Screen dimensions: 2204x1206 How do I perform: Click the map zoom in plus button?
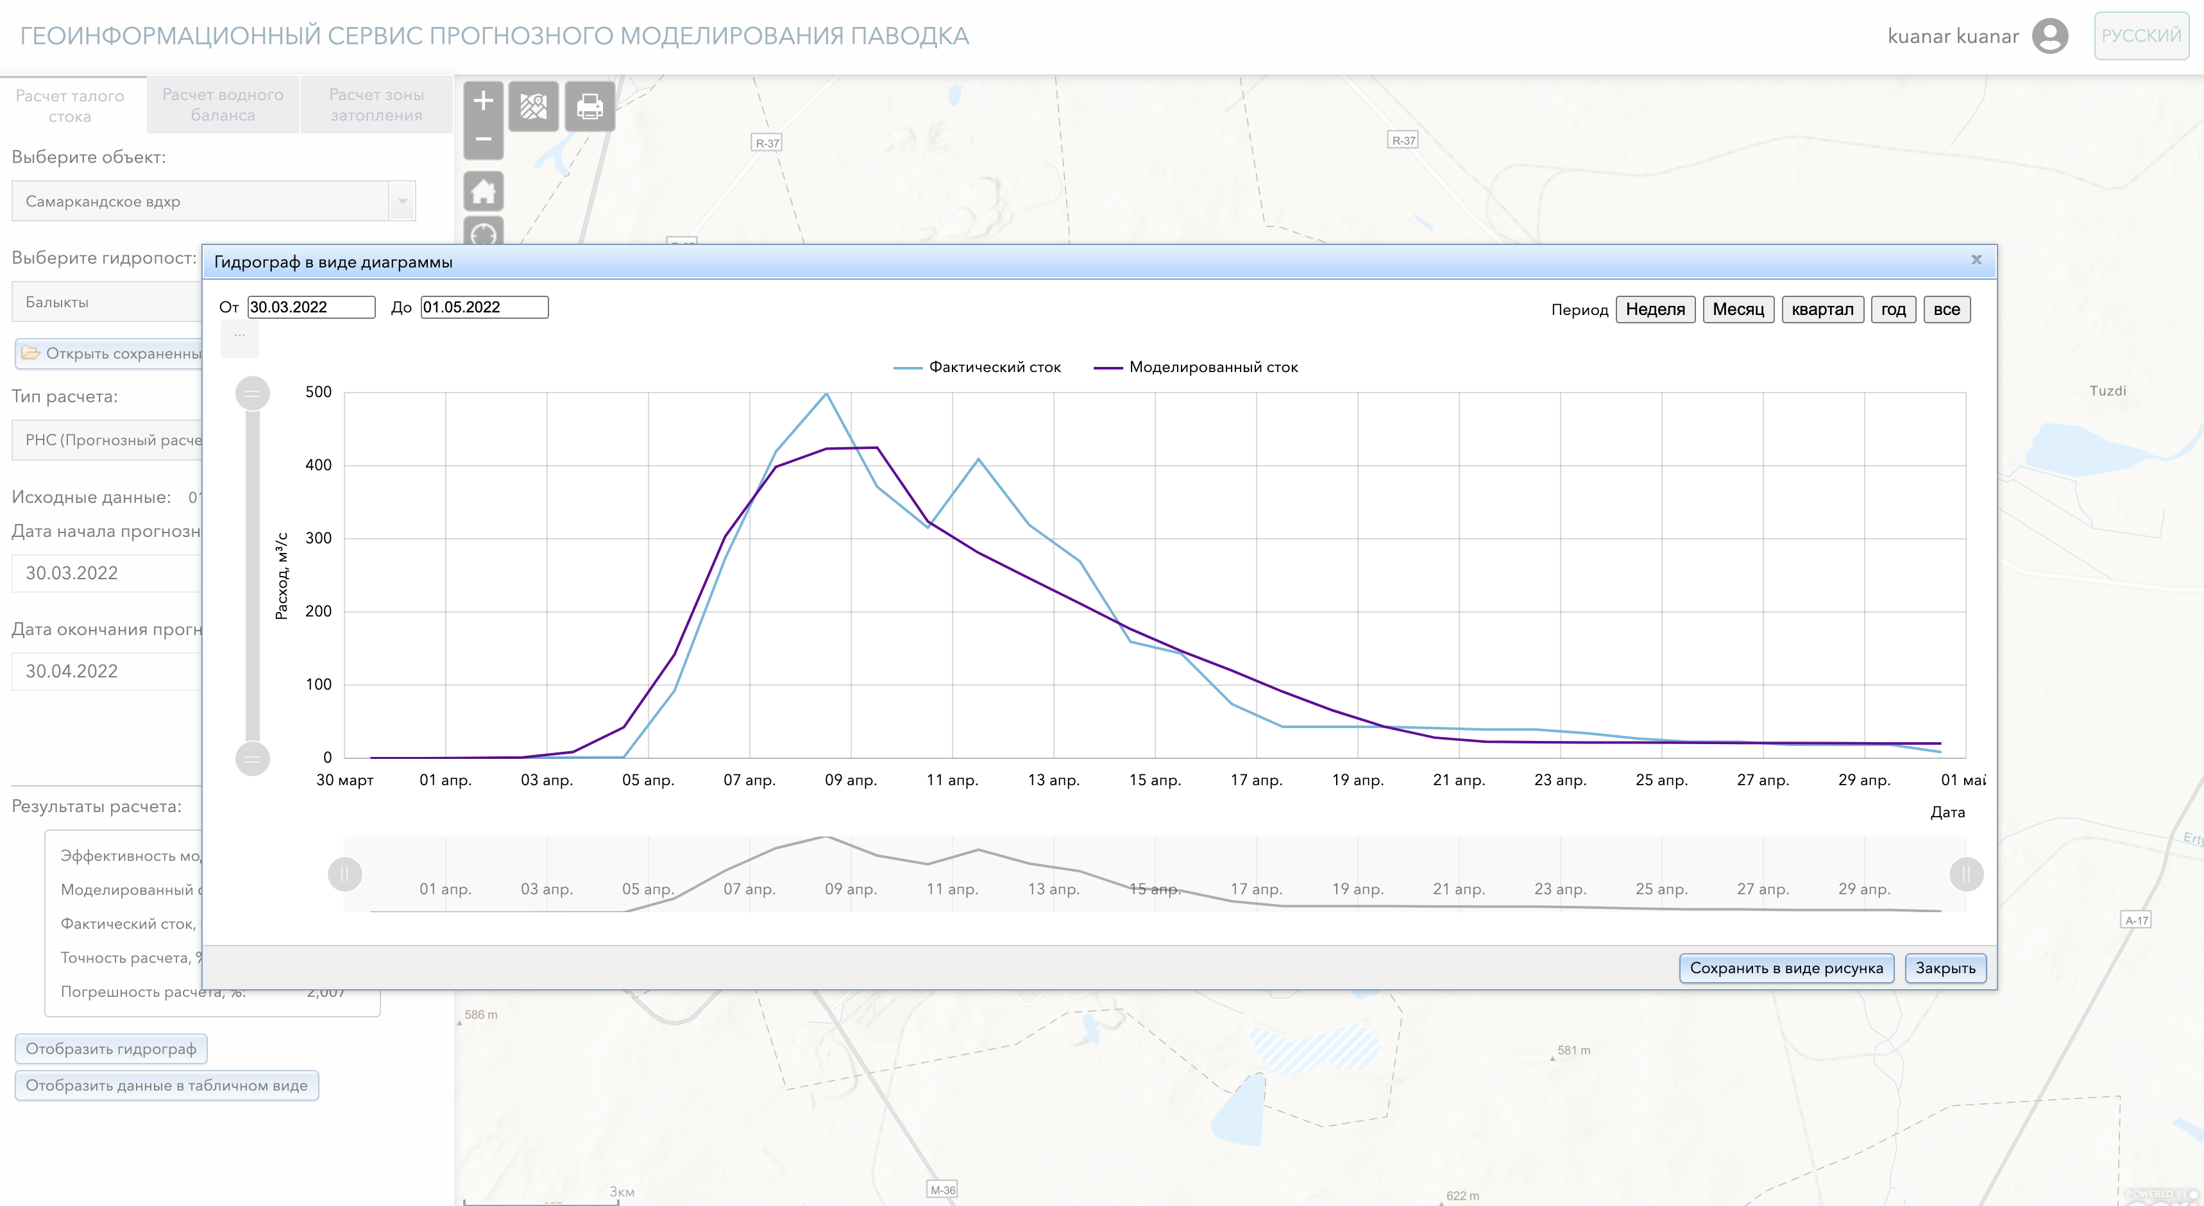482,101
